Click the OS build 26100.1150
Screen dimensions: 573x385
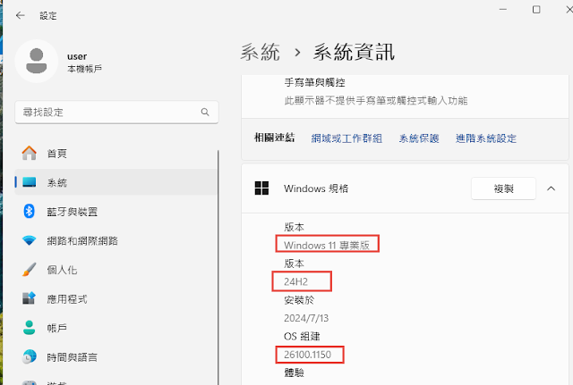pos(308,355)
